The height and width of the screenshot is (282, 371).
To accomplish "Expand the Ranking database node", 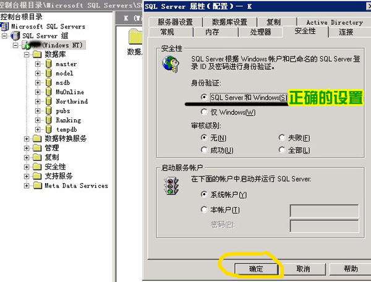I will click(38, 120).
